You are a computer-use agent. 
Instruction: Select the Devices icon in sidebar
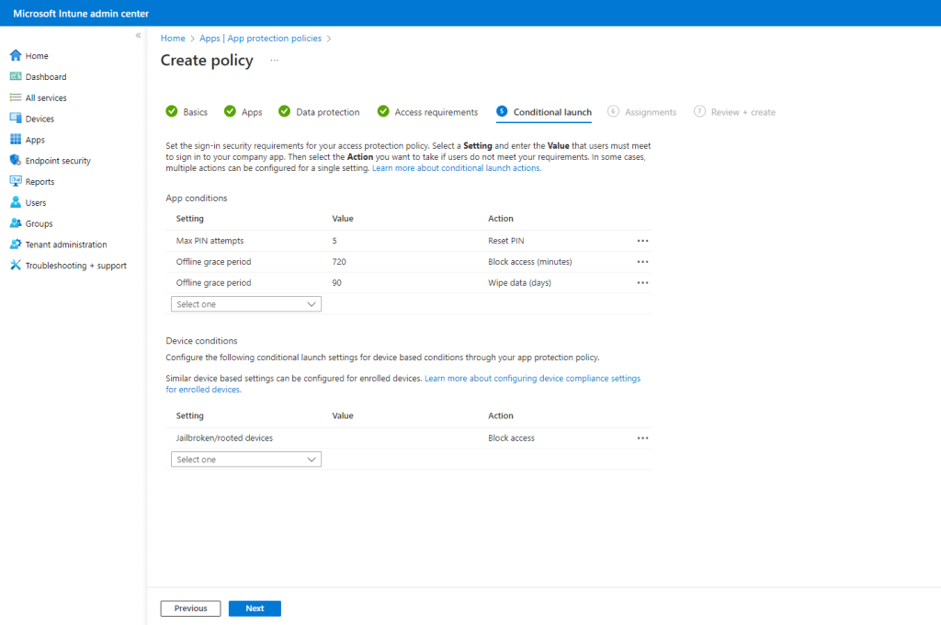(x=16, y=119)
